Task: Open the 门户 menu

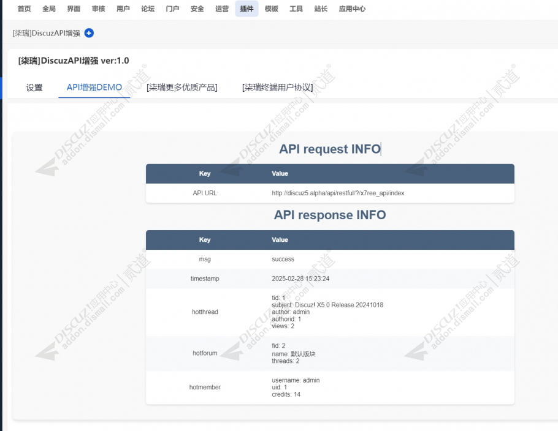Action: click(x=172, y=9)
